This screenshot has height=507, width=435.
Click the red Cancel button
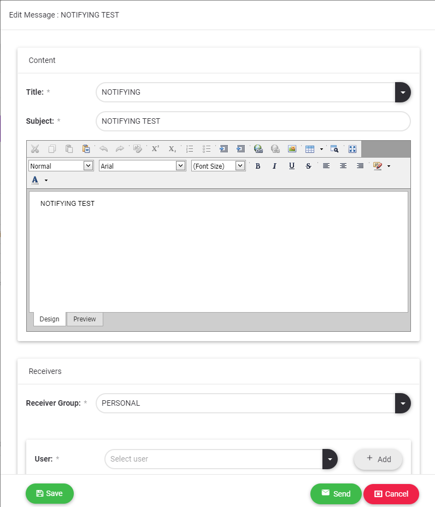(391, 494)
